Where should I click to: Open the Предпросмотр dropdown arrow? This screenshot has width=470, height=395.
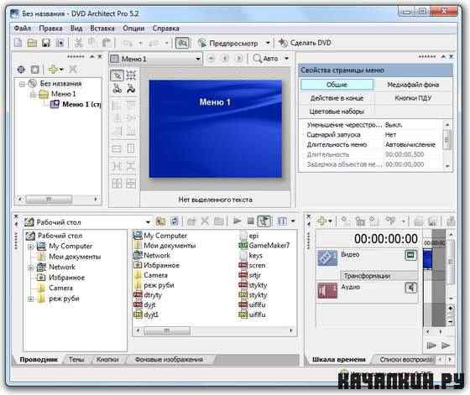click(268, 43)
